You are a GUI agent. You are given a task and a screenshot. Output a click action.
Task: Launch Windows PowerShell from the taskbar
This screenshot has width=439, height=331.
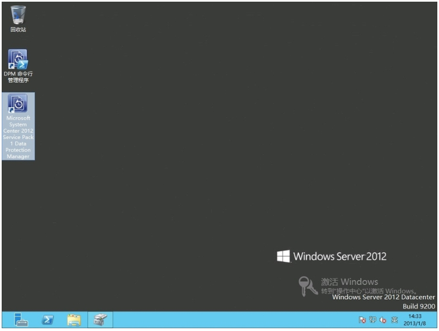click(x=47, y=319)
